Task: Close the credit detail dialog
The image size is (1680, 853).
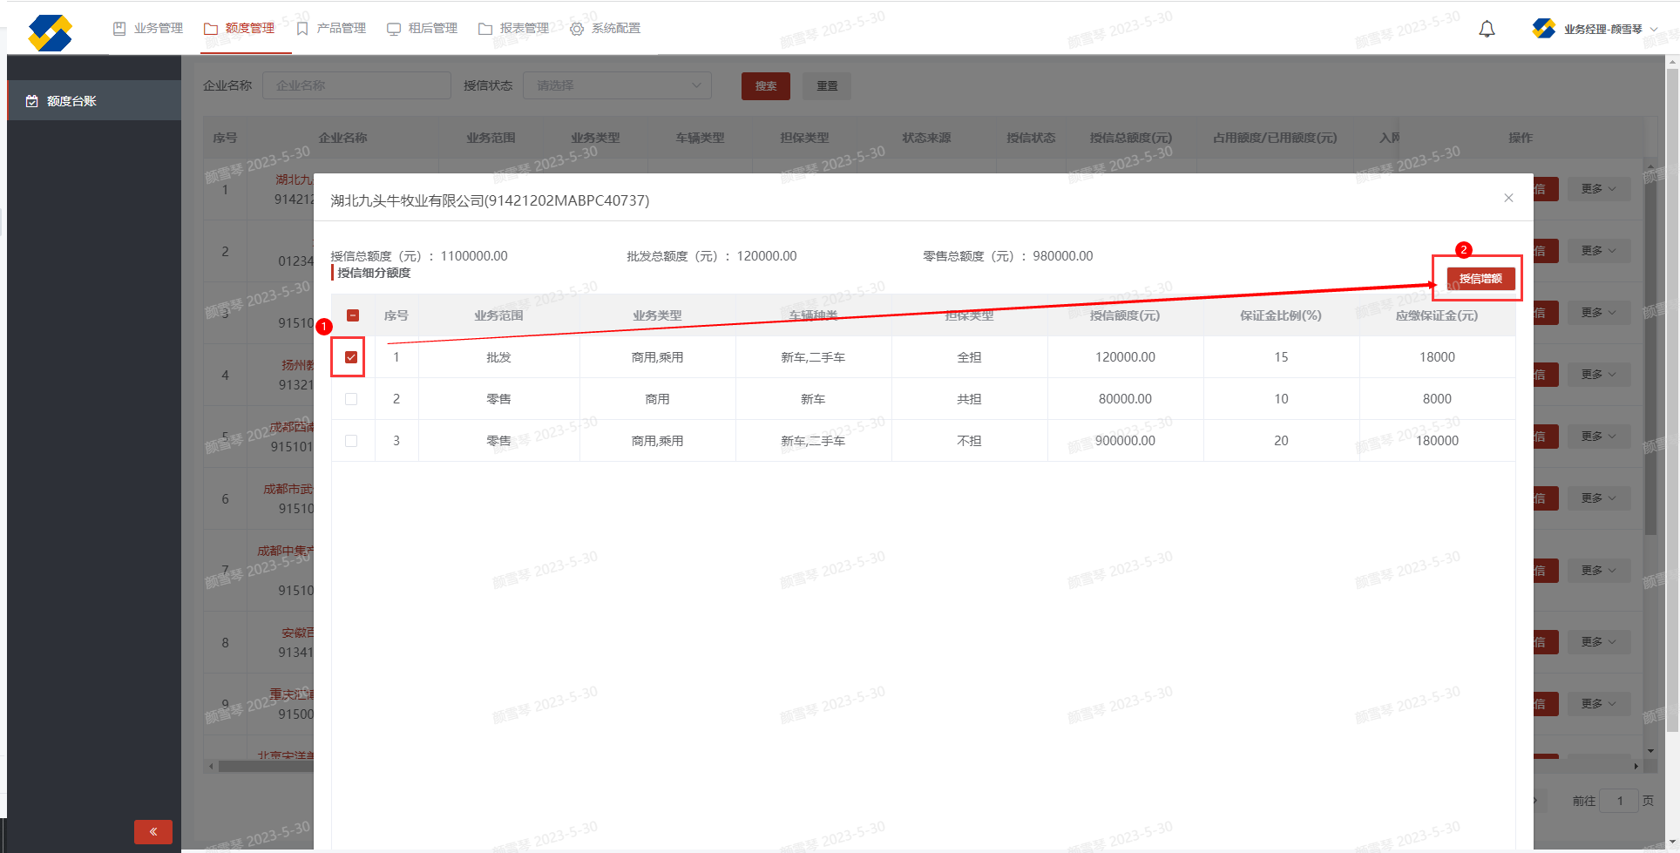Action: point(1508,198)
